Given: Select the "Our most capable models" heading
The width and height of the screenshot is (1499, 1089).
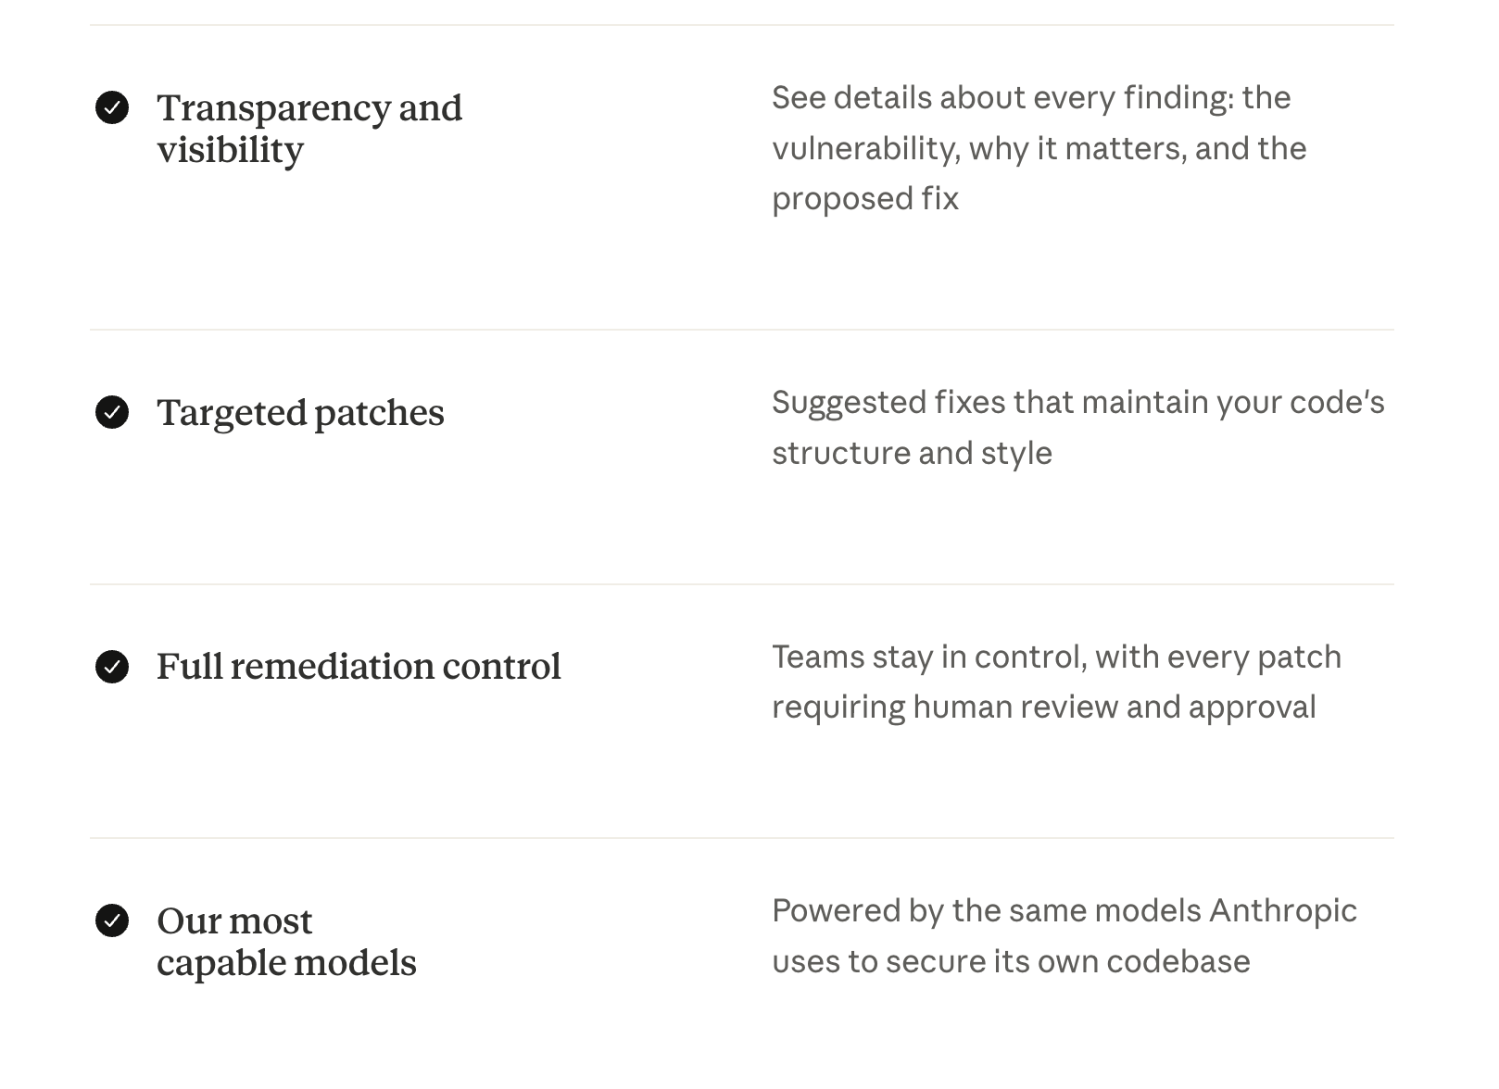Looking at the screenshot, I should 286,942.
